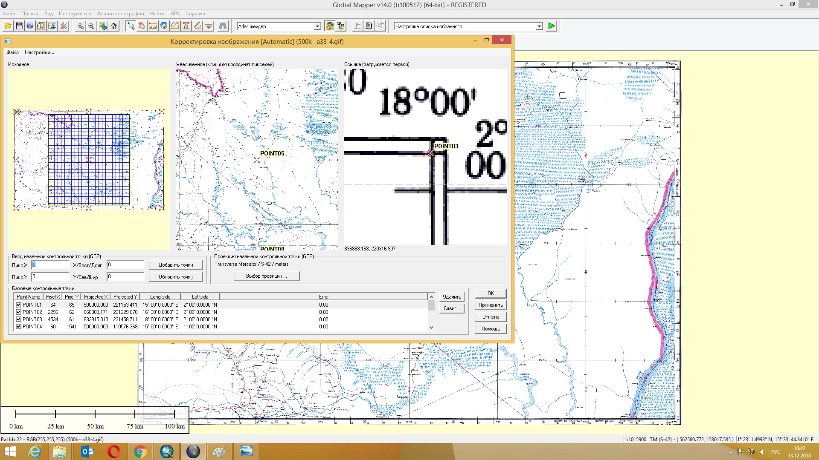Click the Open data file folder icon
The height and width of the screenshot is (460, 819).
(8, 26)
